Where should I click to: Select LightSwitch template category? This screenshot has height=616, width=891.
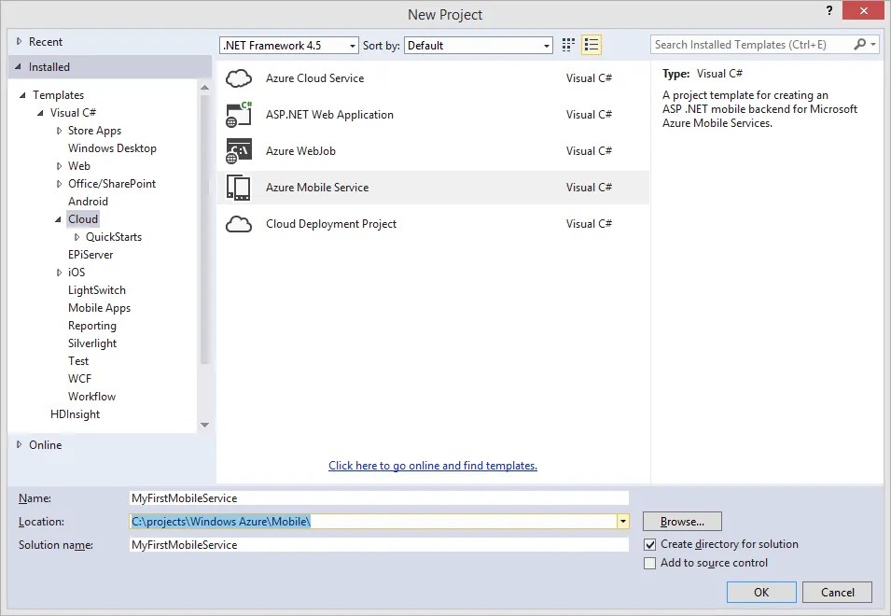[x=97, y=290]
